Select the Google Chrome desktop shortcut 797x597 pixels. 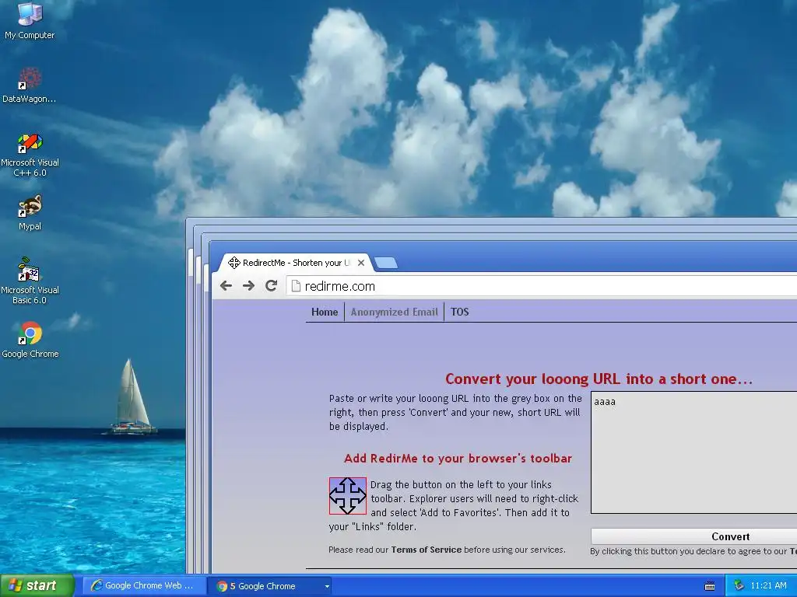30,340
